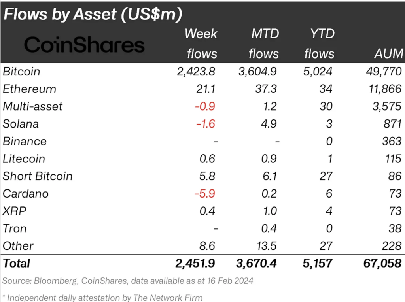Screen dimensions: 405x302
Task: Click Bitcoin's week flows value 2,423.8
Action: [x=196, y=72]
